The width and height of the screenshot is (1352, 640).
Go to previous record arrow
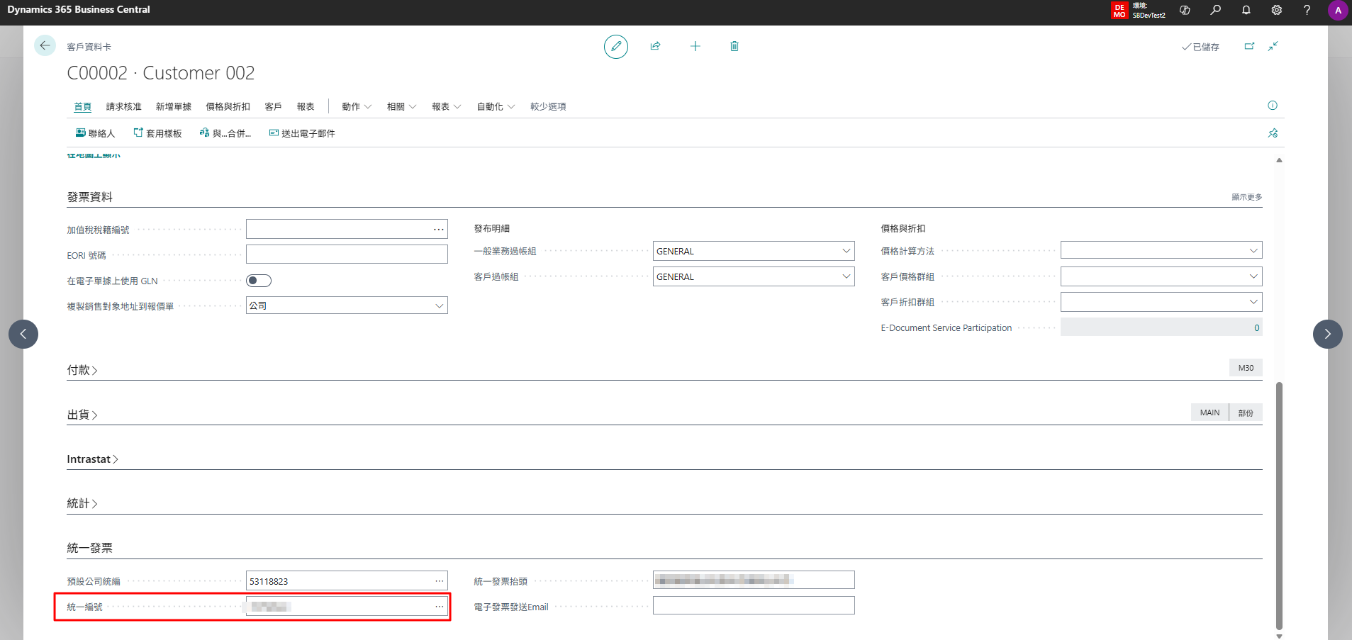(23, 334)
